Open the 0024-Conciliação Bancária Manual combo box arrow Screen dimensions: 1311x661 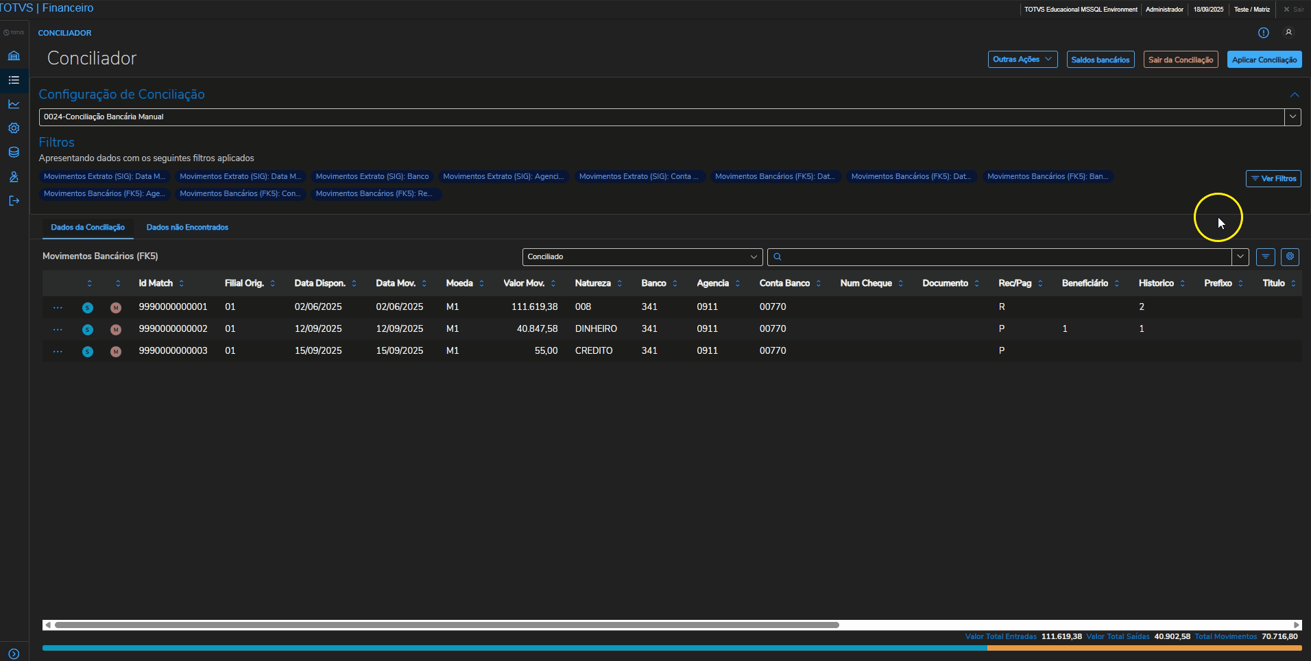(1292, 117)
